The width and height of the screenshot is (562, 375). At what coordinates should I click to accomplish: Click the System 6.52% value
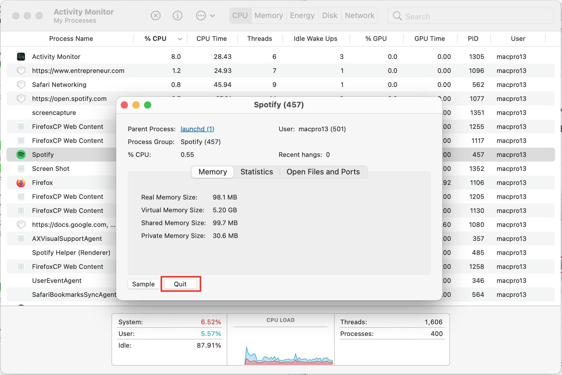click(x=211, y=322)
